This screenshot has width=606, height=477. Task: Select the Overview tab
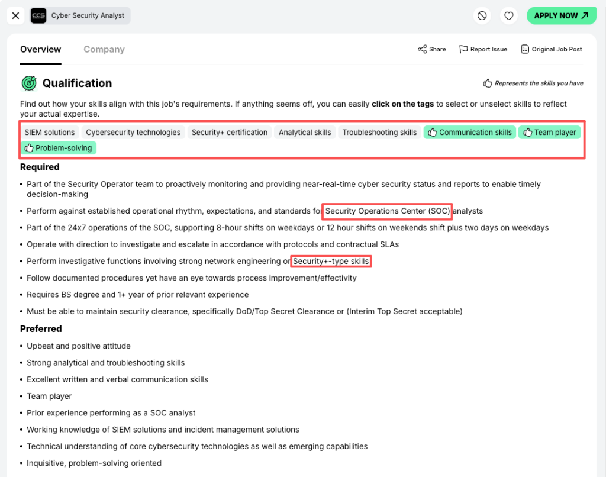[x=40, y=49]
